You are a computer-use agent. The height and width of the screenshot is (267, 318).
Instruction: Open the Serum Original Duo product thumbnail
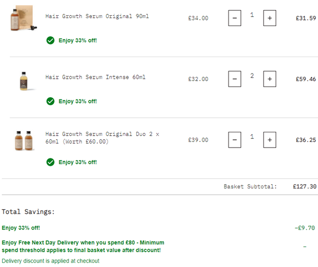point(24,140)
